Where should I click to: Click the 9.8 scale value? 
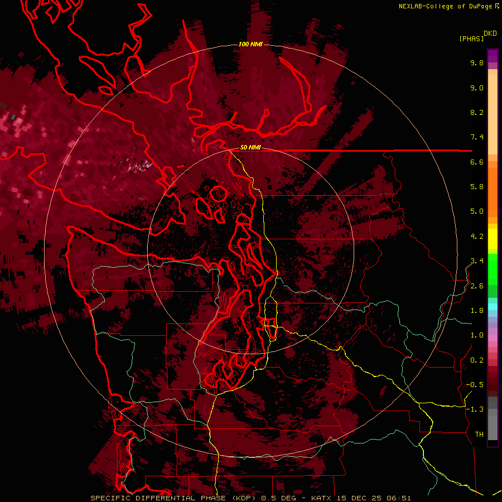click(477, 62)
